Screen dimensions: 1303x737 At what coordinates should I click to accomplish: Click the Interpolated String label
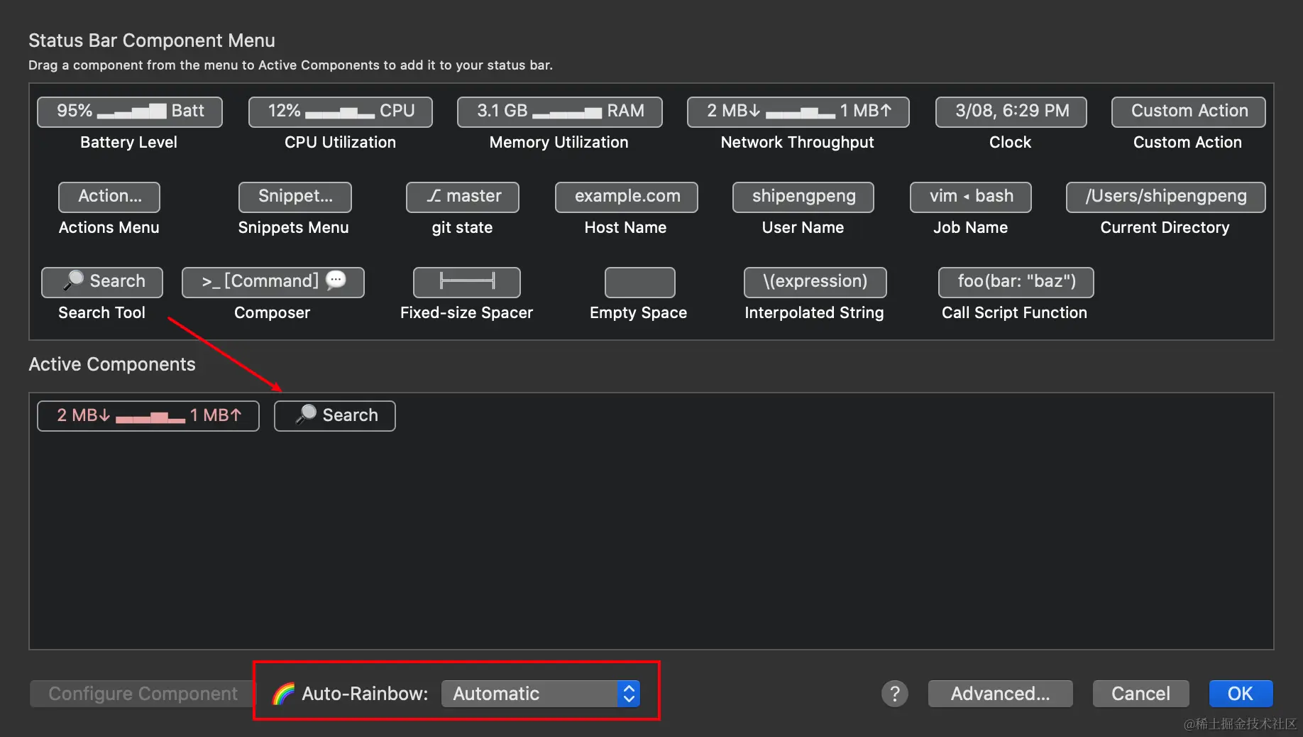814,312
